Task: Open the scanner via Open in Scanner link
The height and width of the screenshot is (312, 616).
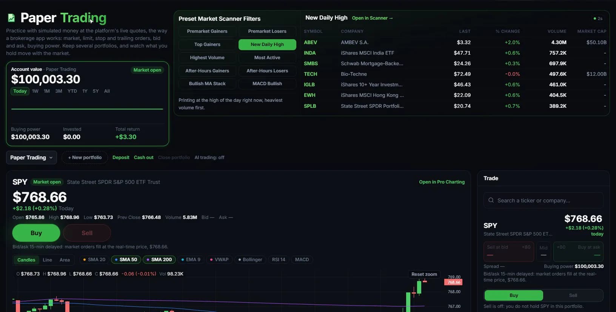Action: [372, 18]
